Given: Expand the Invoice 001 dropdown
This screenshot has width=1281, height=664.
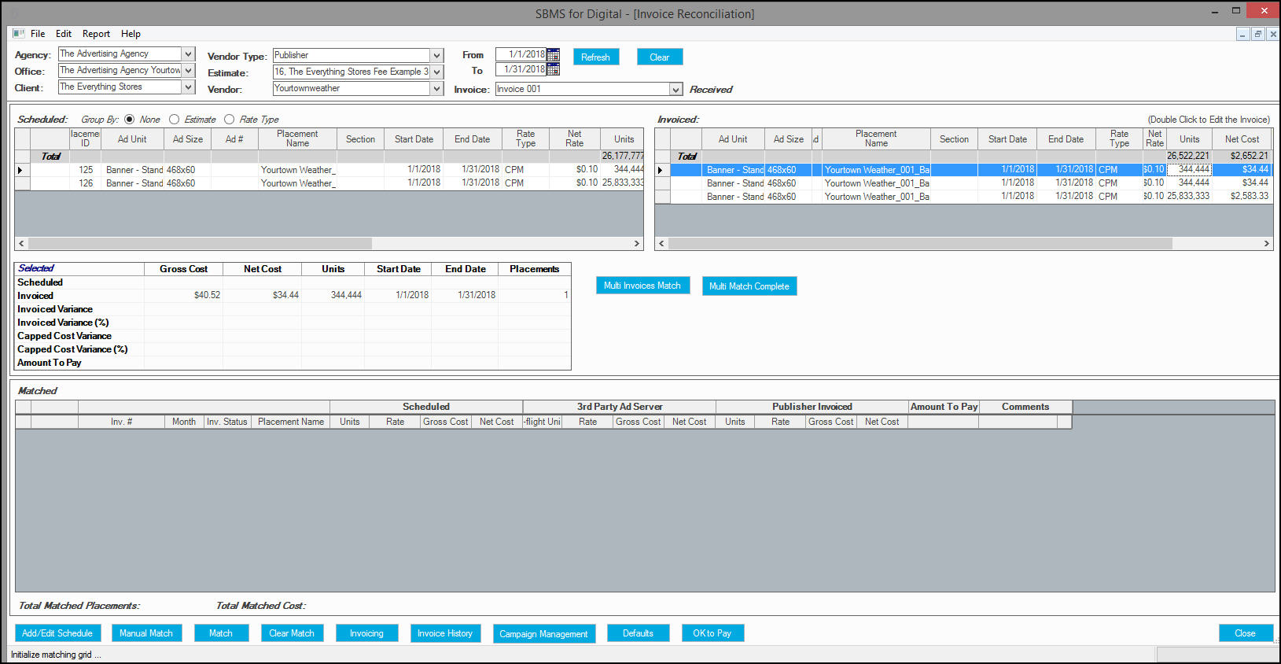Looking at the screenshot, I should pos(675,90).
